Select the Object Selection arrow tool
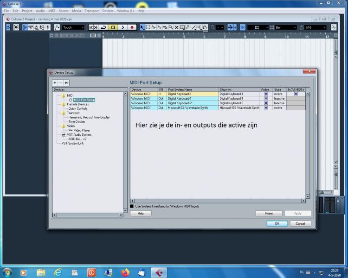This screenshot has height=278, width=348. click(142, 27)
